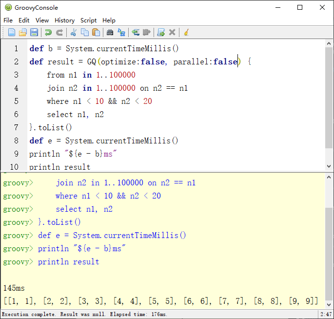Open the History menu

tap(64, 20)
